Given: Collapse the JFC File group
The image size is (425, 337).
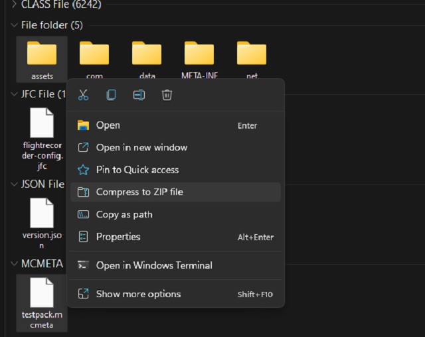Looking at the screenshot, I should (x=15, y=94).
